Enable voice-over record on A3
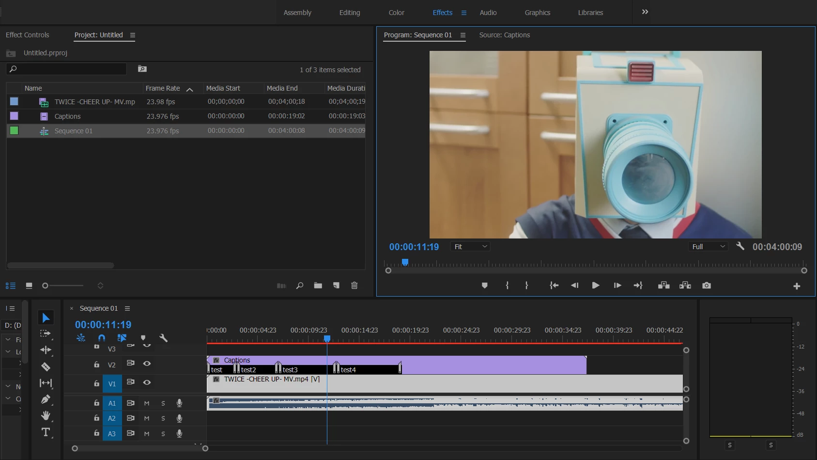 [x=179, y=434]
